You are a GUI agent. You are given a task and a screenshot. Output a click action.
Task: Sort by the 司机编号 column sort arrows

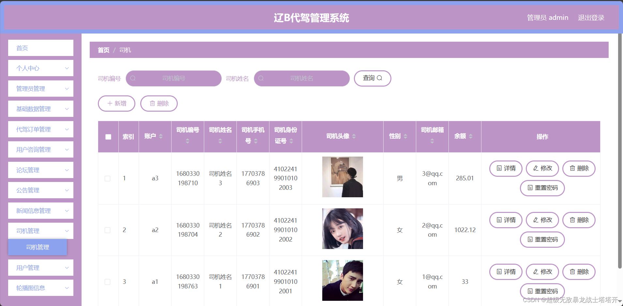point(188,141)
